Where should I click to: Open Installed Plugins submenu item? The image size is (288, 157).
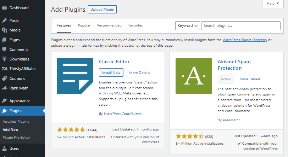16,121
